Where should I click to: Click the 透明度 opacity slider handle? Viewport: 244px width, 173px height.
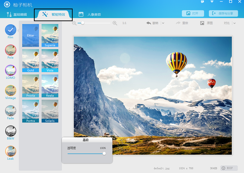click(x=104, y=154)
